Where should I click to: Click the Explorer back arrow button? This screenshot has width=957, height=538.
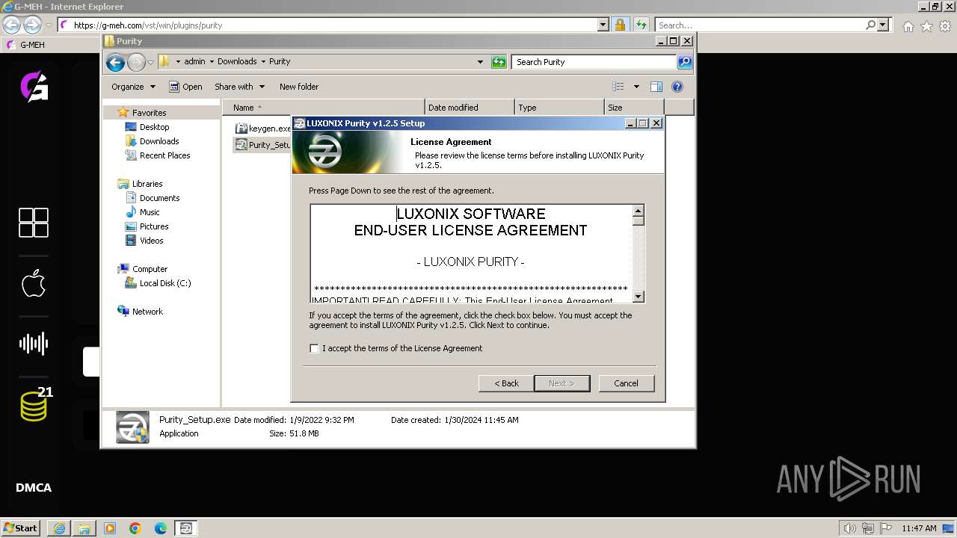pos(115,62)
